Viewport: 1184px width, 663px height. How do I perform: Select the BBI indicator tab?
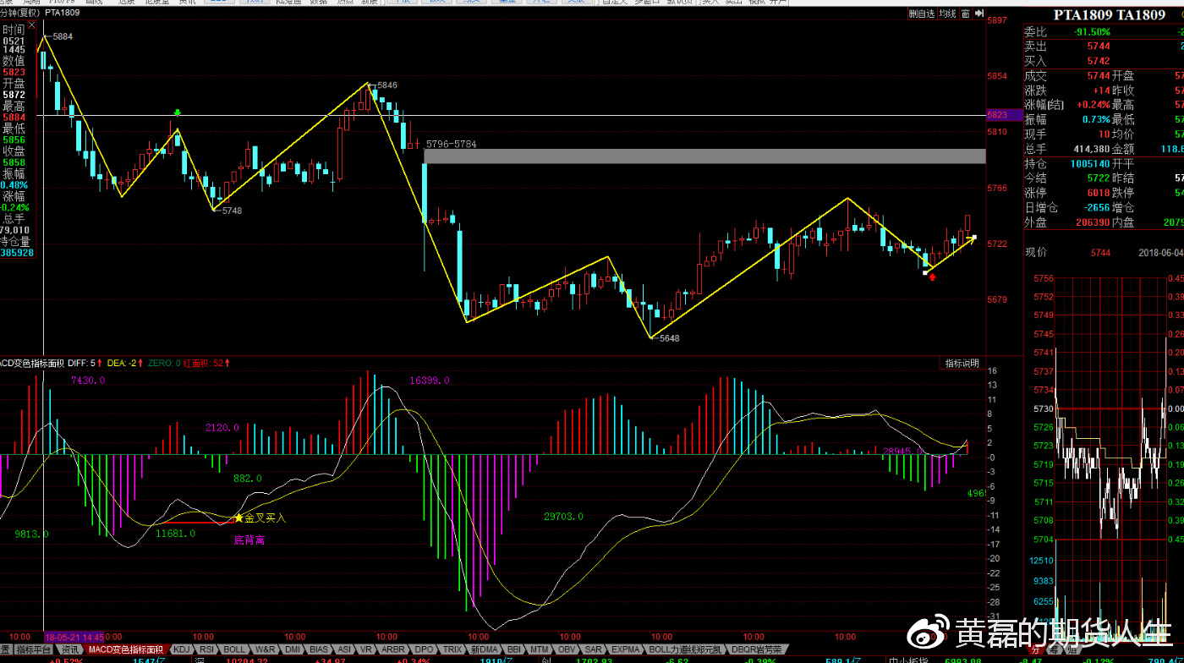point(513,649)
